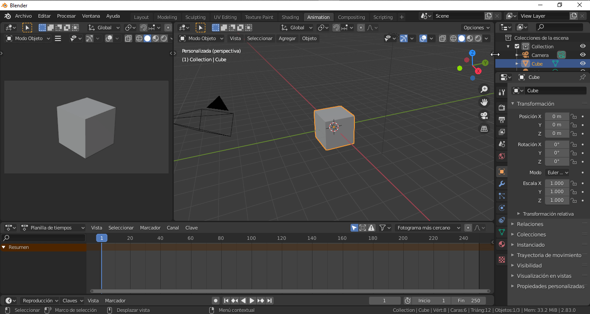The width and height of the screenshot is (590, 314).
Task: Switch viewport to wireframe shading mode
Action: (453, 38)
